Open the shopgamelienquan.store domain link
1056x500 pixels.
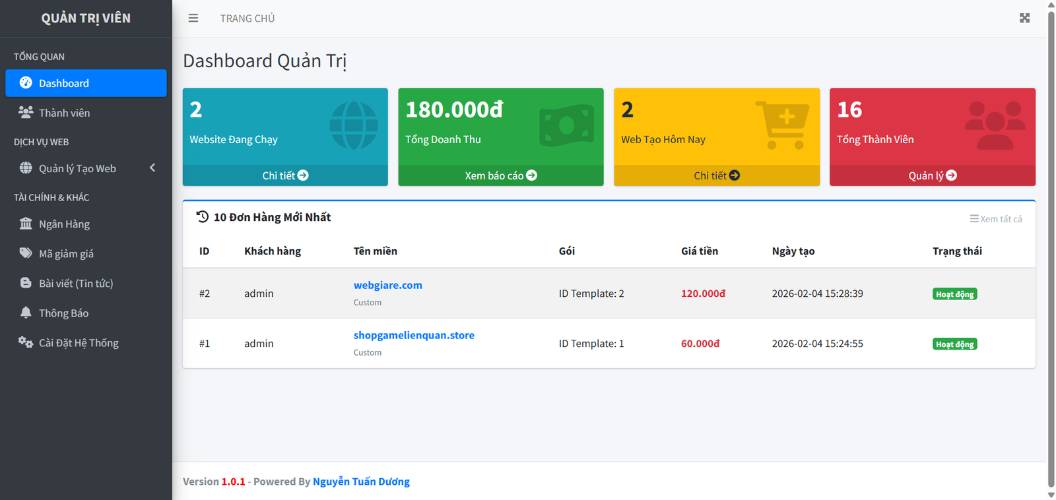[x=414, y=335]
